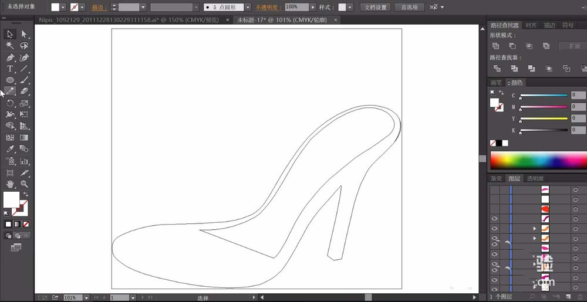Click the Divide pathfinder icon
The height and width of the screenshot is (302, 587).
[497, 69]
